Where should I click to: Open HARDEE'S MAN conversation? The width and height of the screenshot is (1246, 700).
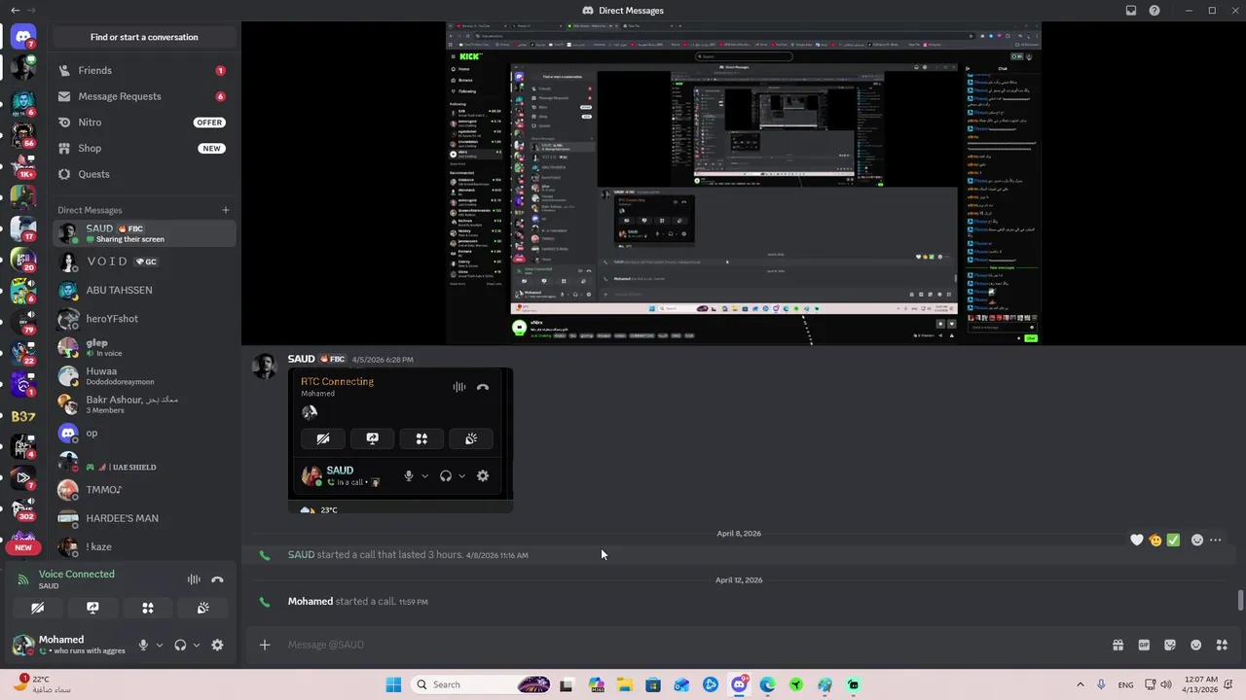tap(144, 518)
